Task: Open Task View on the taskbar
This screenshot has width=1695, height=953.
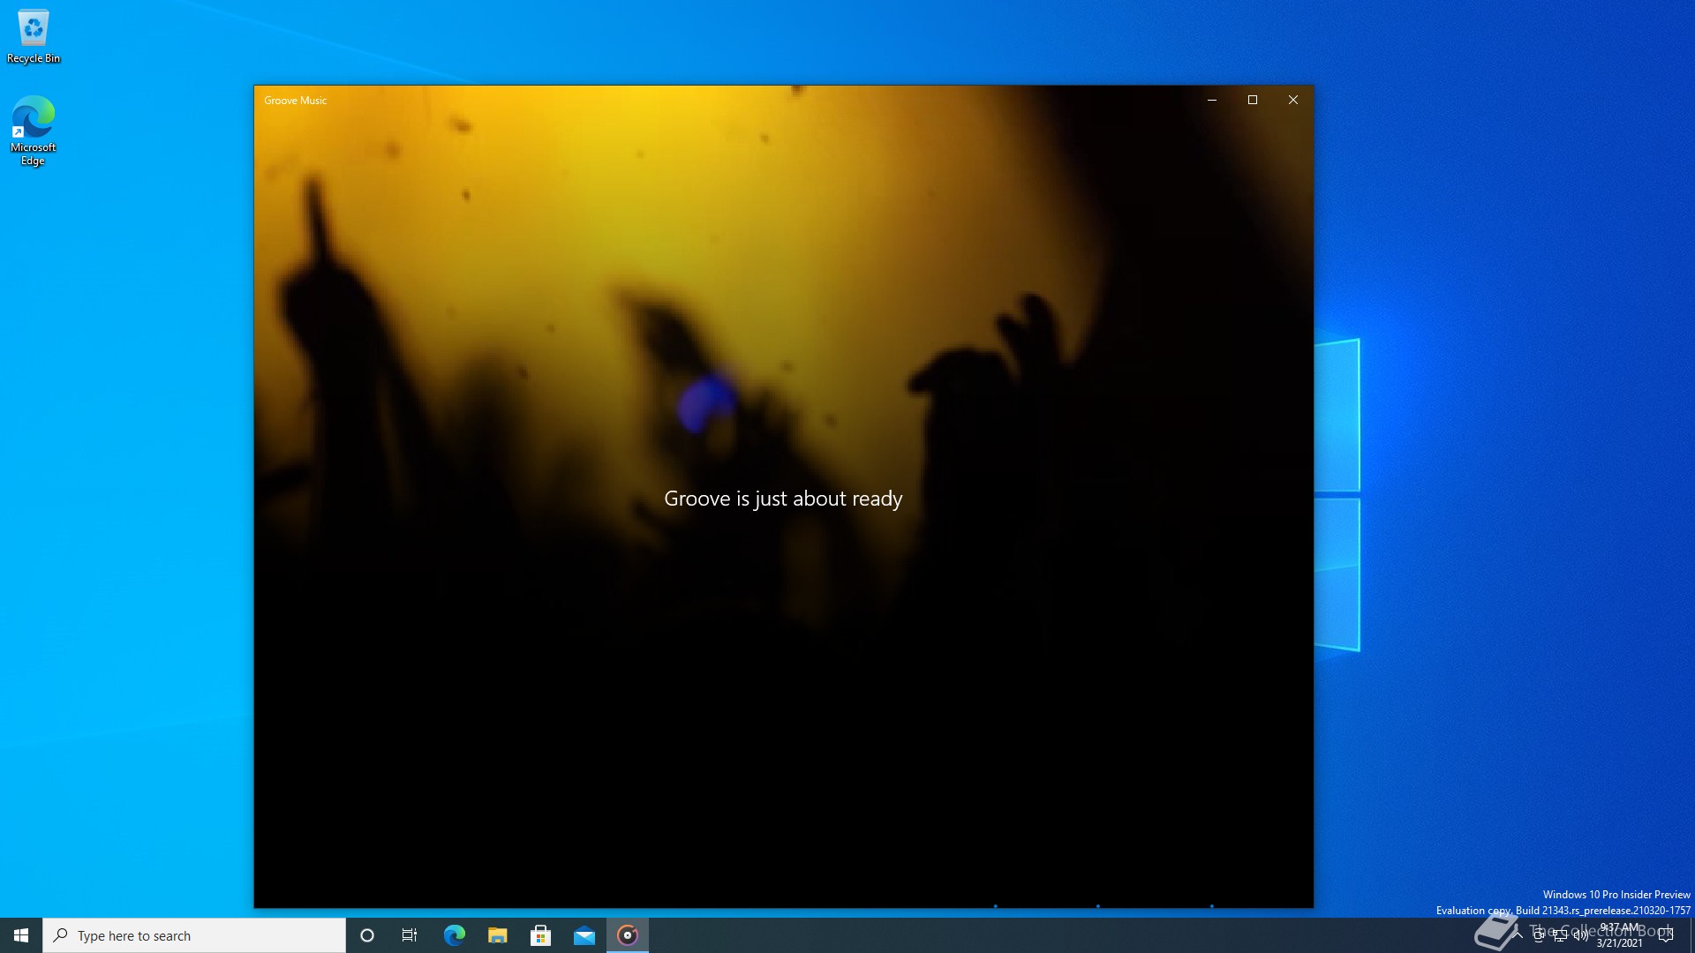Action: click(x=410, y=935)
